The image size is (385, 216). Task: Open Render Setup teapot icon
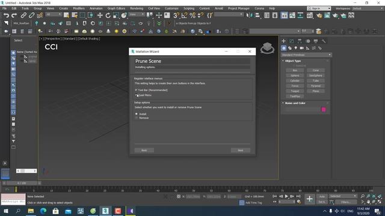pos(319,16)
